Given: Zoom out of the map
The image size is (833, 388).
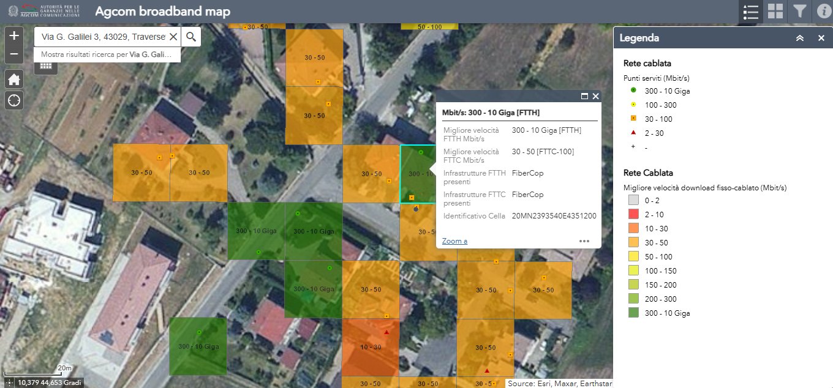Looking at the screenshot, I should tap(14, 54).
